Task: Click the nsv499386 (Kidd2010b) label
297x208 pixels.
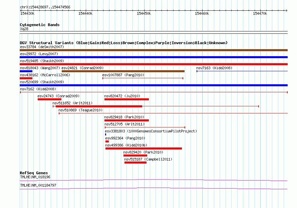Action: (x=126, y=145)
